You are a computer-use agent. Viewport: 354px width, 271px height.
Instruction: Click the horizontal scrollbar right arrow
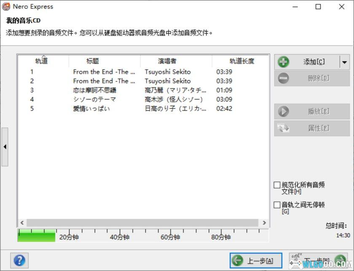point(265,223)
